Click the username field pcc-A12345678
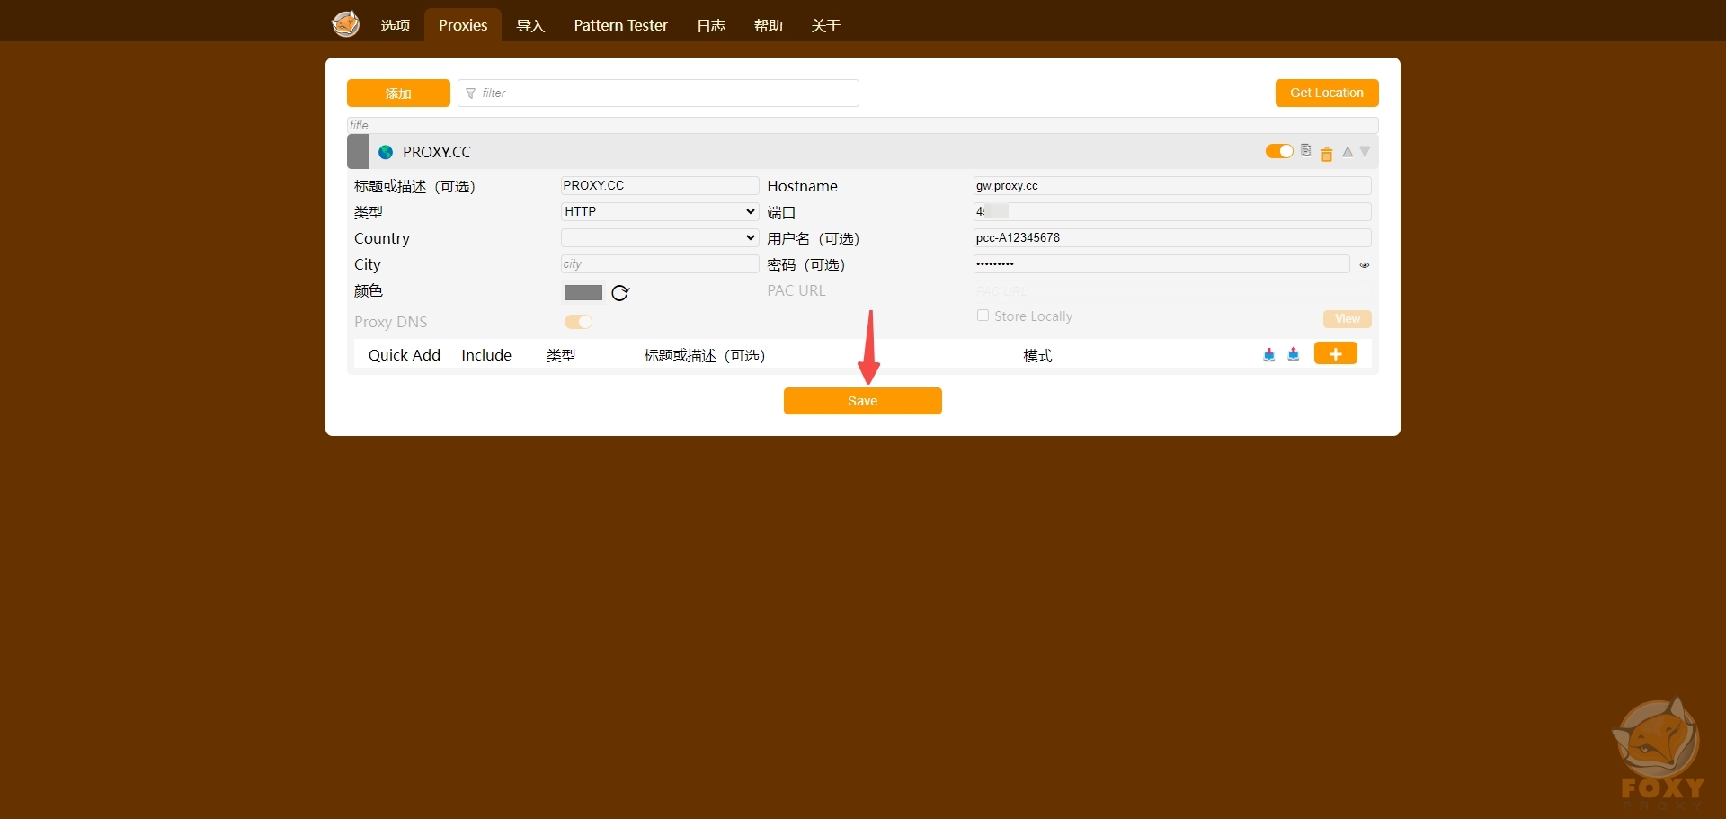 click(x=1172, y=238)
